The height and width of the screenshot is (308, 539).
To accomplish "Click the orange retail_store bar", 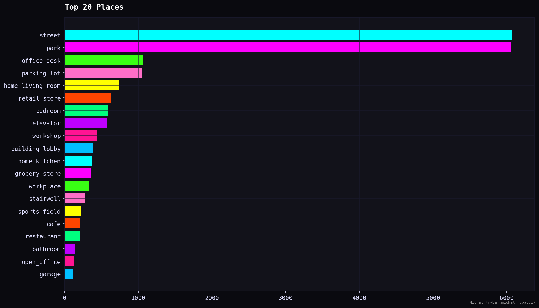I will (x=88, y=98).
